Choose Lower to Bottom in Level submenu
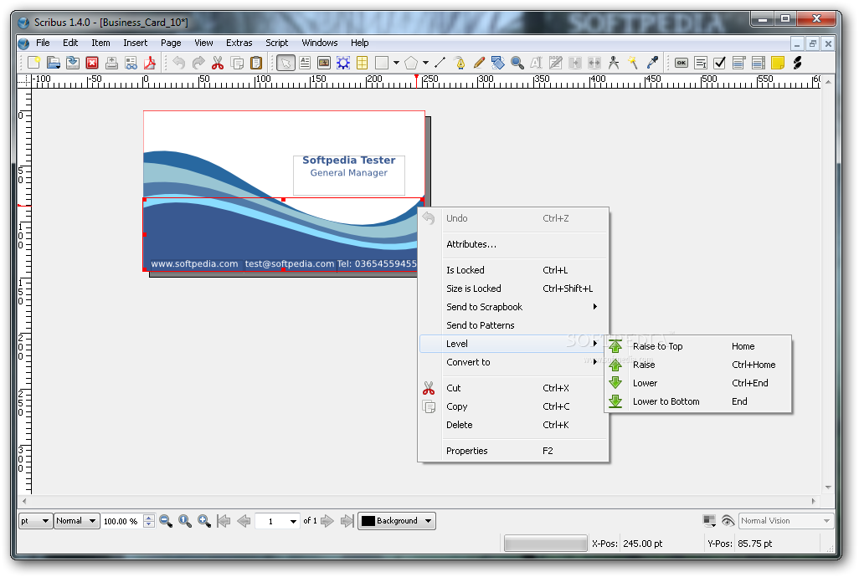Viewport: 859px width, 577px height. click(698, 401)
